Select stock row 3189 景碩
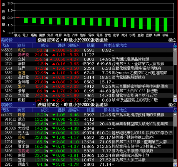The width and height of the screenshot is (178, 167). 87,91
